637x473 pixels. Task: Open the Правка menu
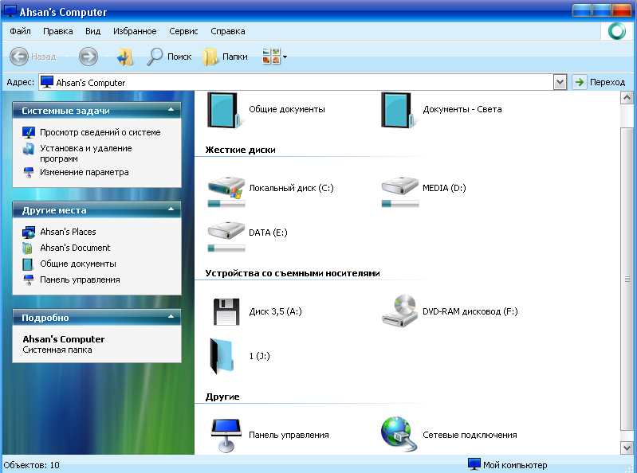point(57,31)
